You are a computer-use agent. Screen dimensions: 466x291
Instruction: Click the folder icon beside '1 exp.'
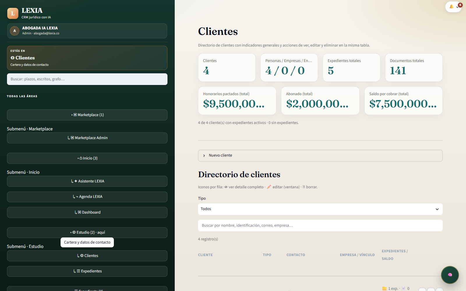[x=384, y=288]
